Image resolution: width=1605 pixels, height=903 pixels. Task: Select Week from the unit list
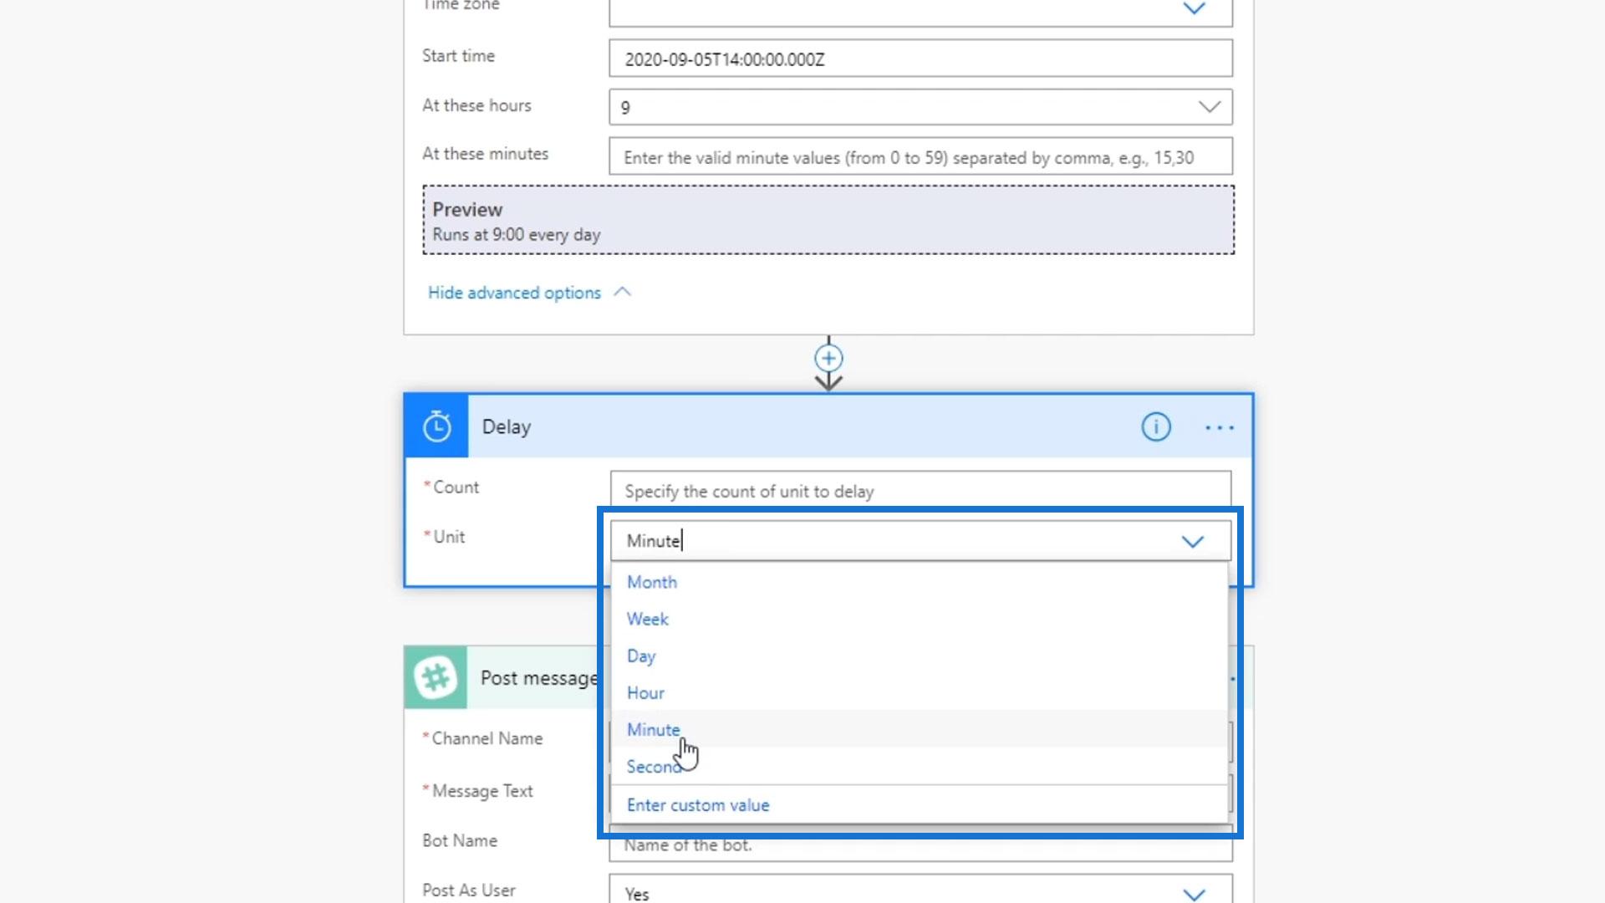(x=648, y=619)
